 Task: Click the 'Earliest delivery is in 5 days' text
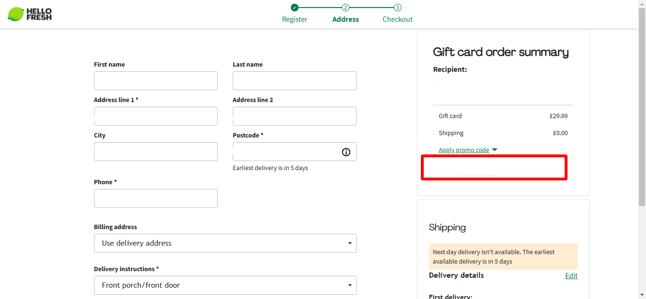point(271,168)
